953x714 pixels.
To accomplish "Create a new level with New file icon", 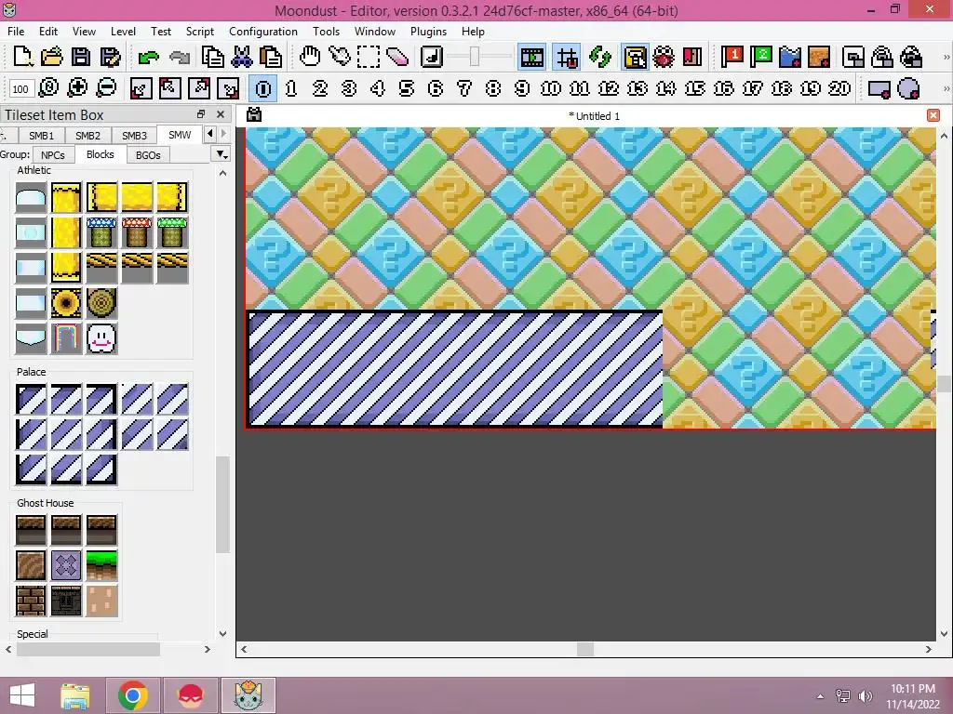I will pyautogui.click(x=22, y=57).
